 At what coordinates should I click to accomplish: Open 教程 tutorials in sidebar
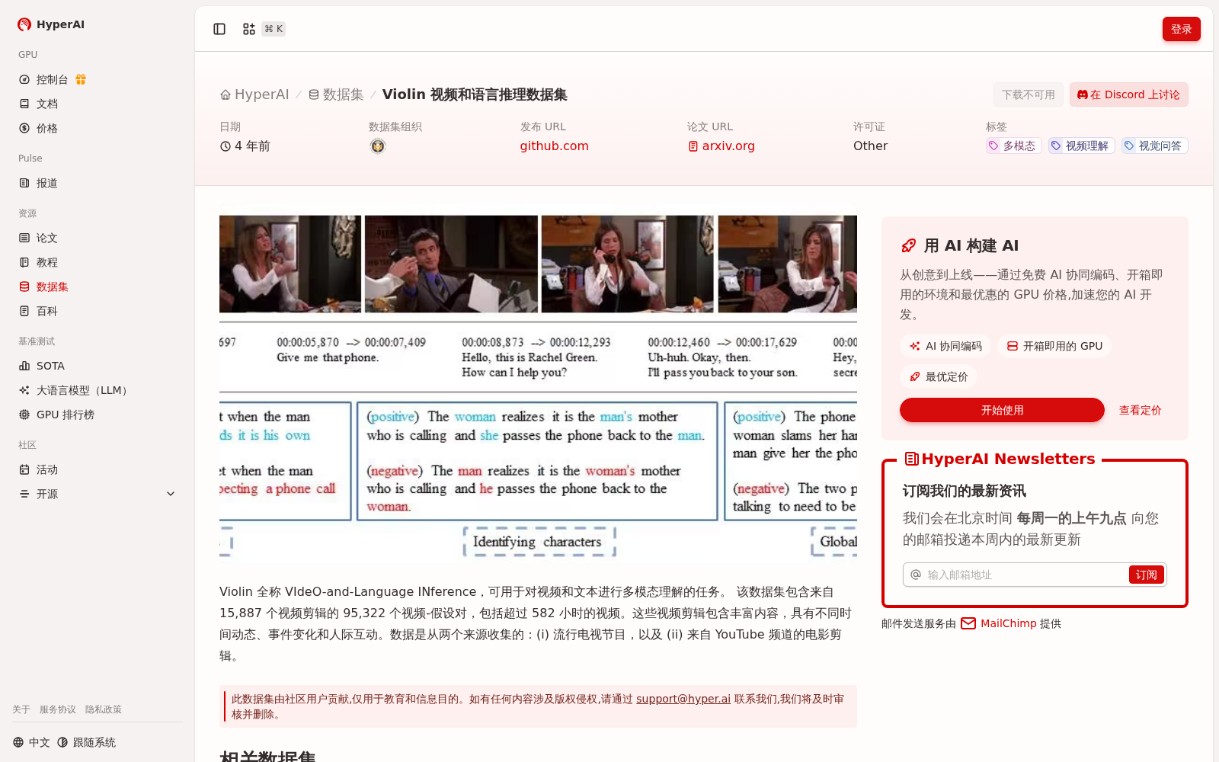(98, 262)
